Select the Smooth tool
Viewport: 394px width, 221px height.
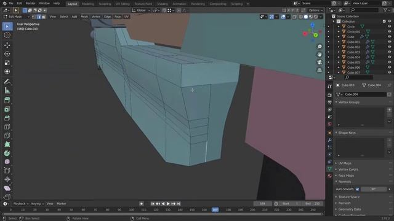7,162
